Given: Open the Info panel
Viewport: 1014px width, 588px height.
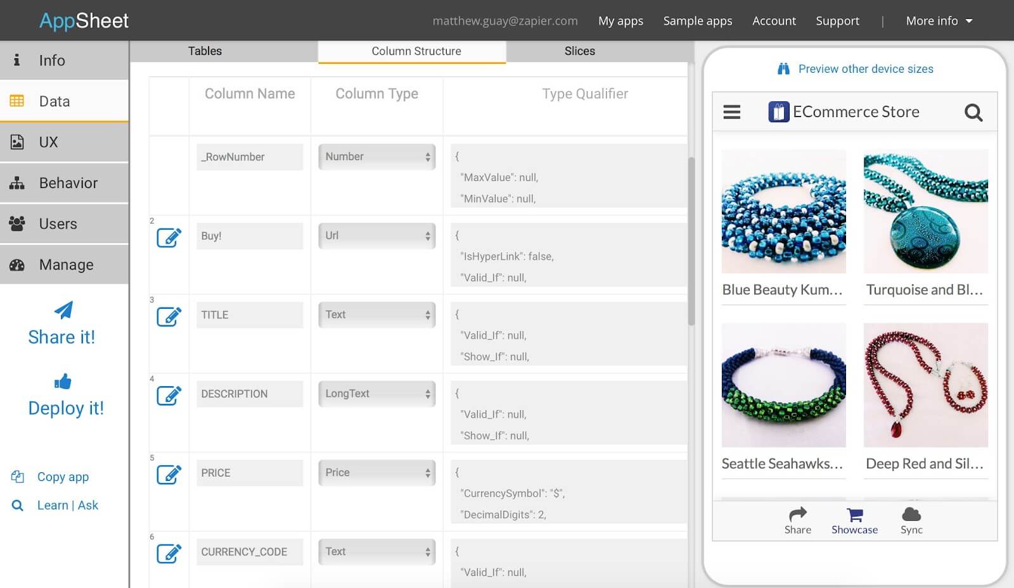Looking at the screenshot, I should (51, 60).
